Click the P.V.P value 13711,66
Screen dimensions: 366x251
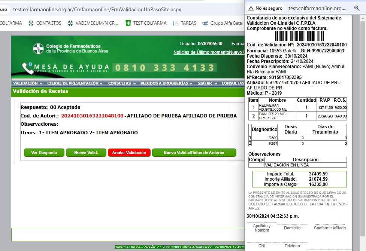(325, 108)
